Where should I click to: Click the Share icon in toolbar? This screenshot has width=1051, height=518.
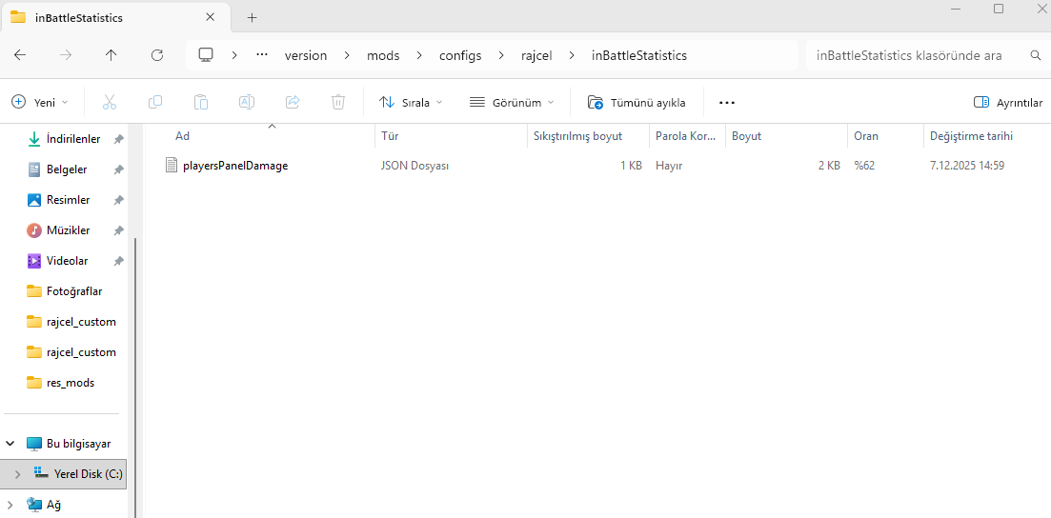293,102
